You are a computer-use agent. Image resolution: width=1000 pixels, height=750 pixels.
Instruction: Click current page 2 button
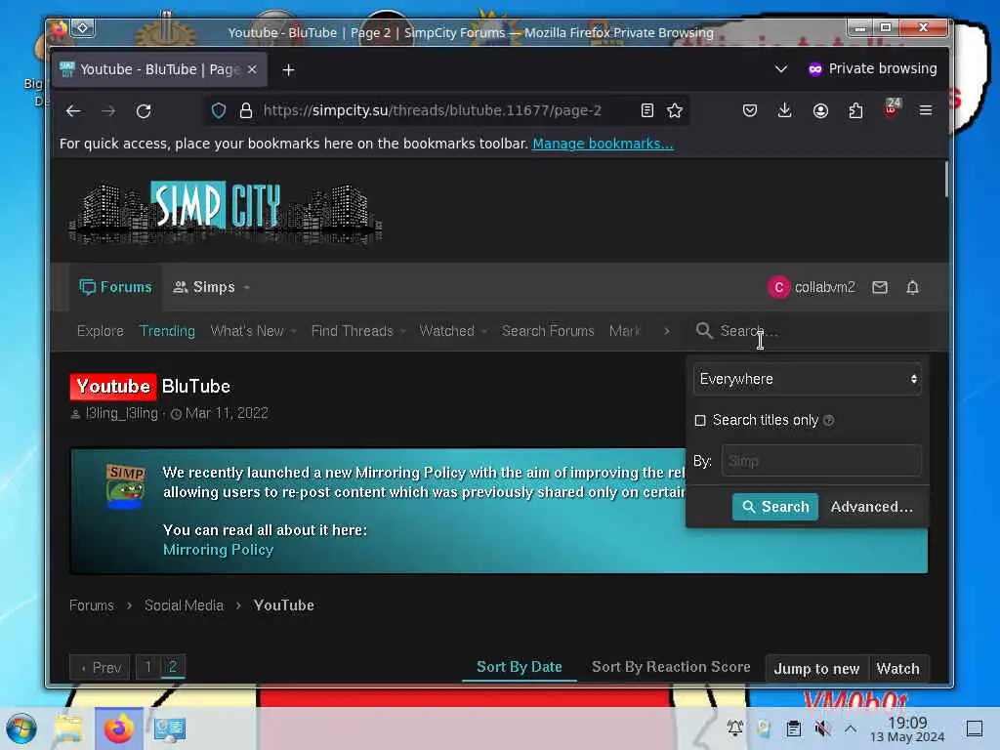[173, 667]
